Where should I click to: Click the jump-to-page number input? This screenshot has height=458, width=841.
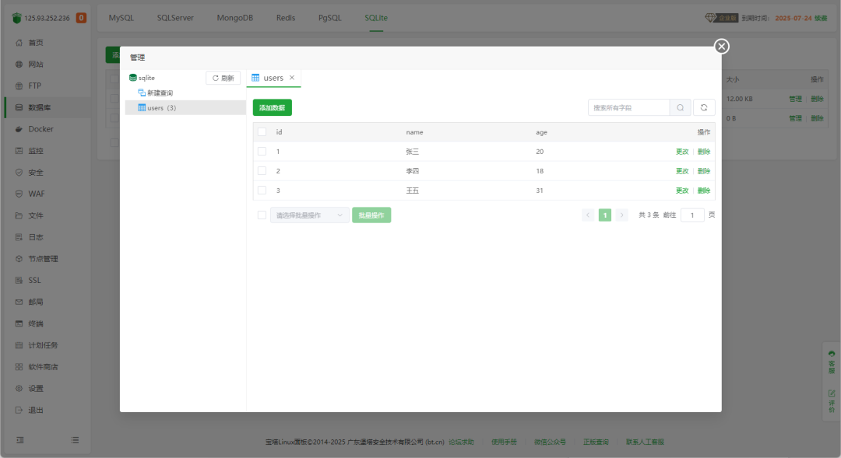tap(692, 215)
